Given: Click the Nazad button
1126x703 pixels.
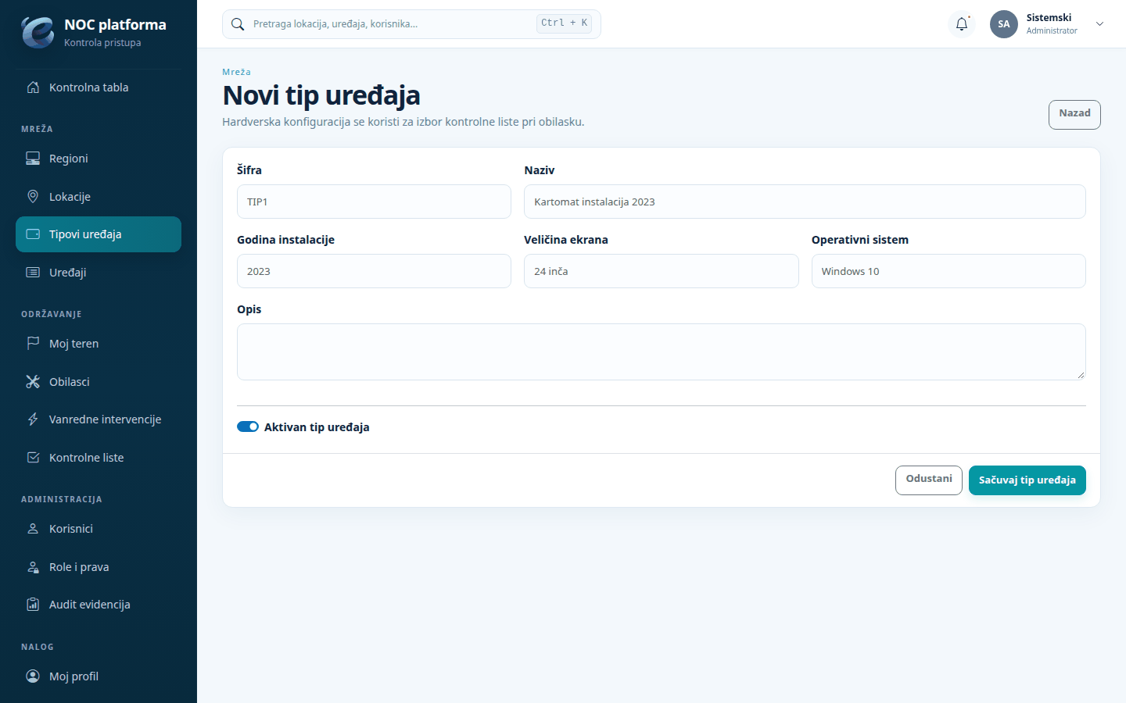Looking at the screenshot, I should coord(1074,115).
